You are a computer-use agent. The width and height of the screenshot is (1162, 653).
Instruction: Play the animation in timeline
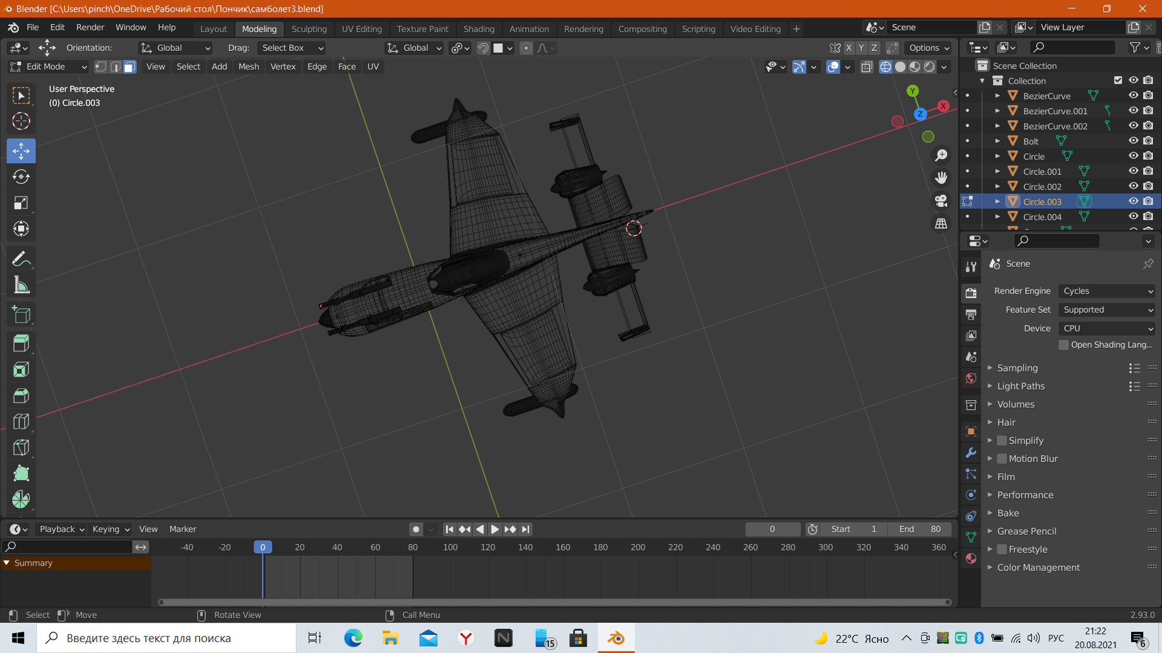point(495,529)
